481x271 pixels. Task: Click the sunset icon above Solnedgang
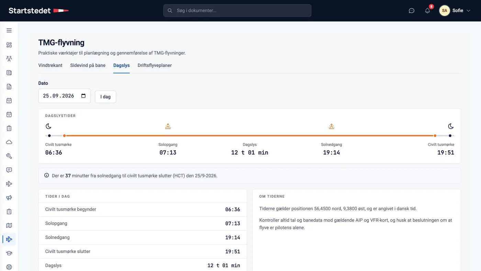tap(332, 126)
